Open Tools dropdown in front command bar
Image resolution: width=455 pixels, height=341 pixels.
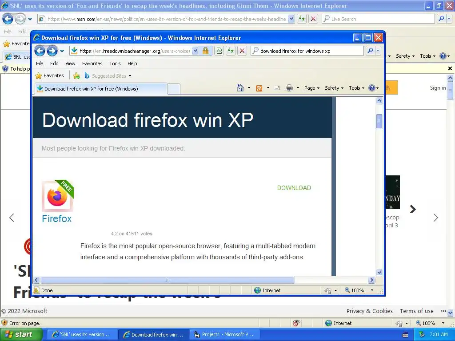[357, 88]
